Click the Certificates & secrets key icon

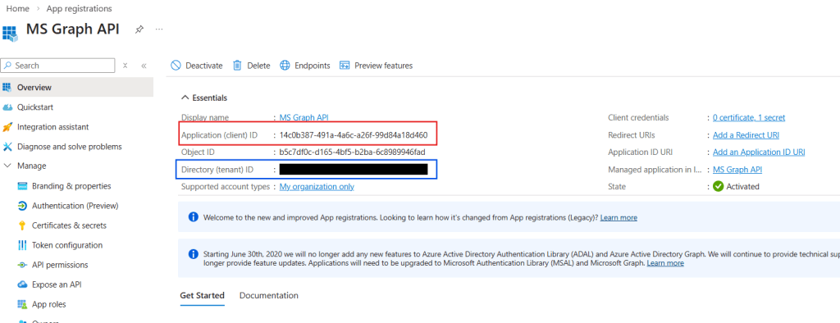tap(22, 225)
